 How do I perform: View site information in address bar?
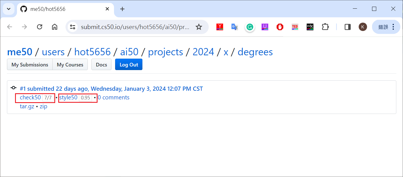pyautogui.click(x=73, y=27)
